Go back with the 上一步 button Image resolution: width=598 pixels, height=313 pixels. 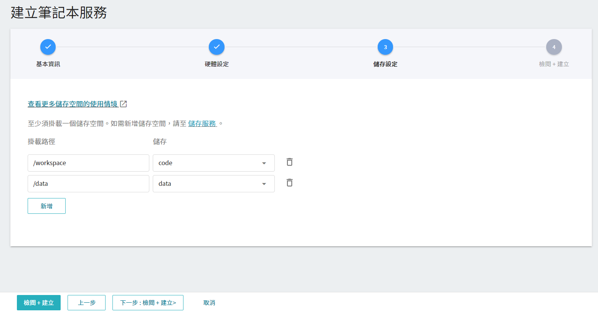coord(86,303)
